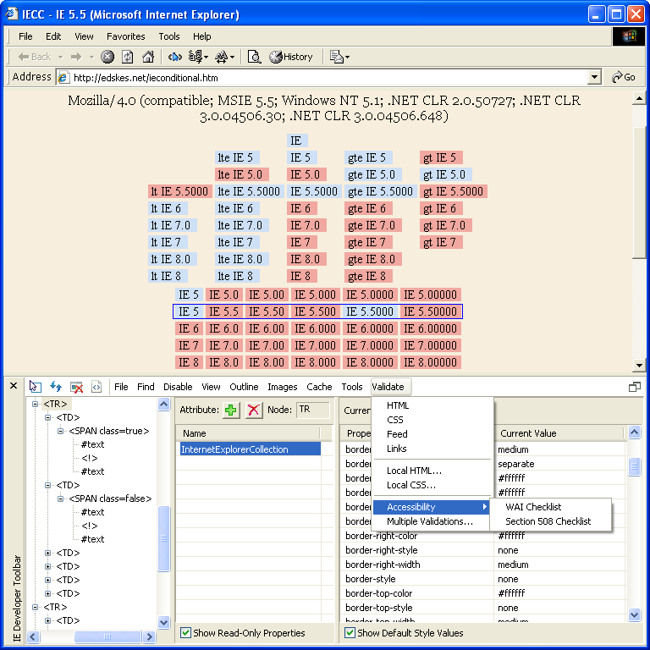Click inside the address URL field
The image size is (650, 650).
point(322,77)
